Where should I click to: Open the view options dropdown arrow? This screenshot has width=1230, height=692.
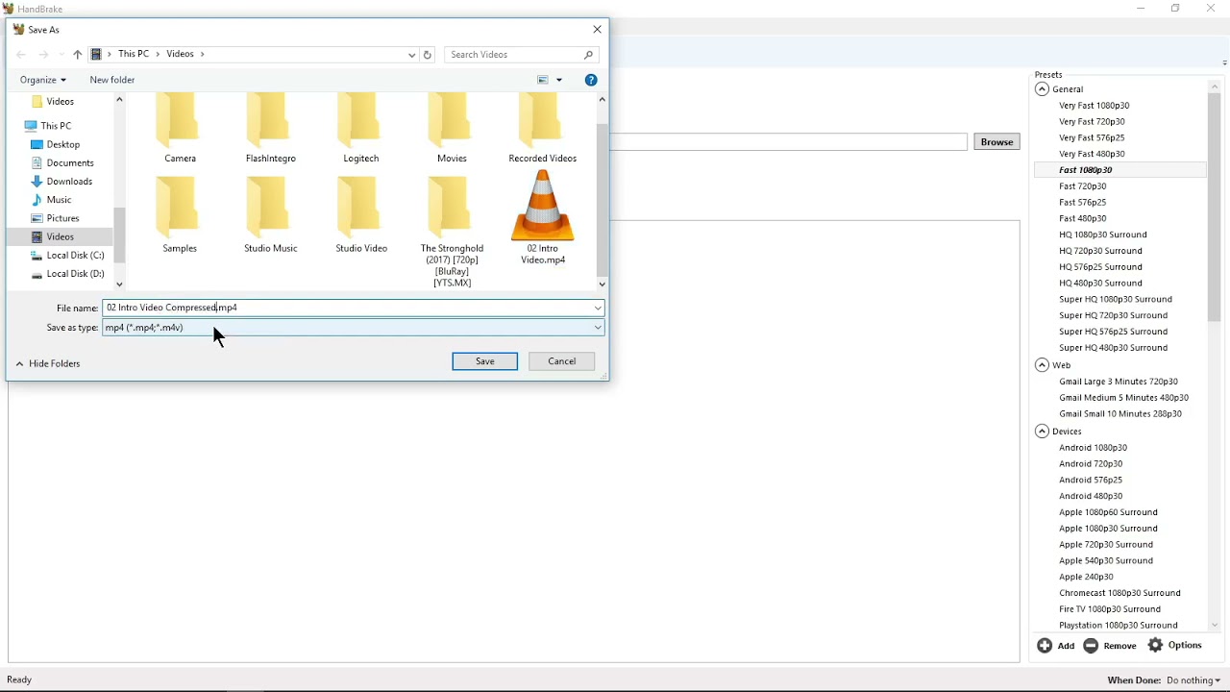coord(559,80)
